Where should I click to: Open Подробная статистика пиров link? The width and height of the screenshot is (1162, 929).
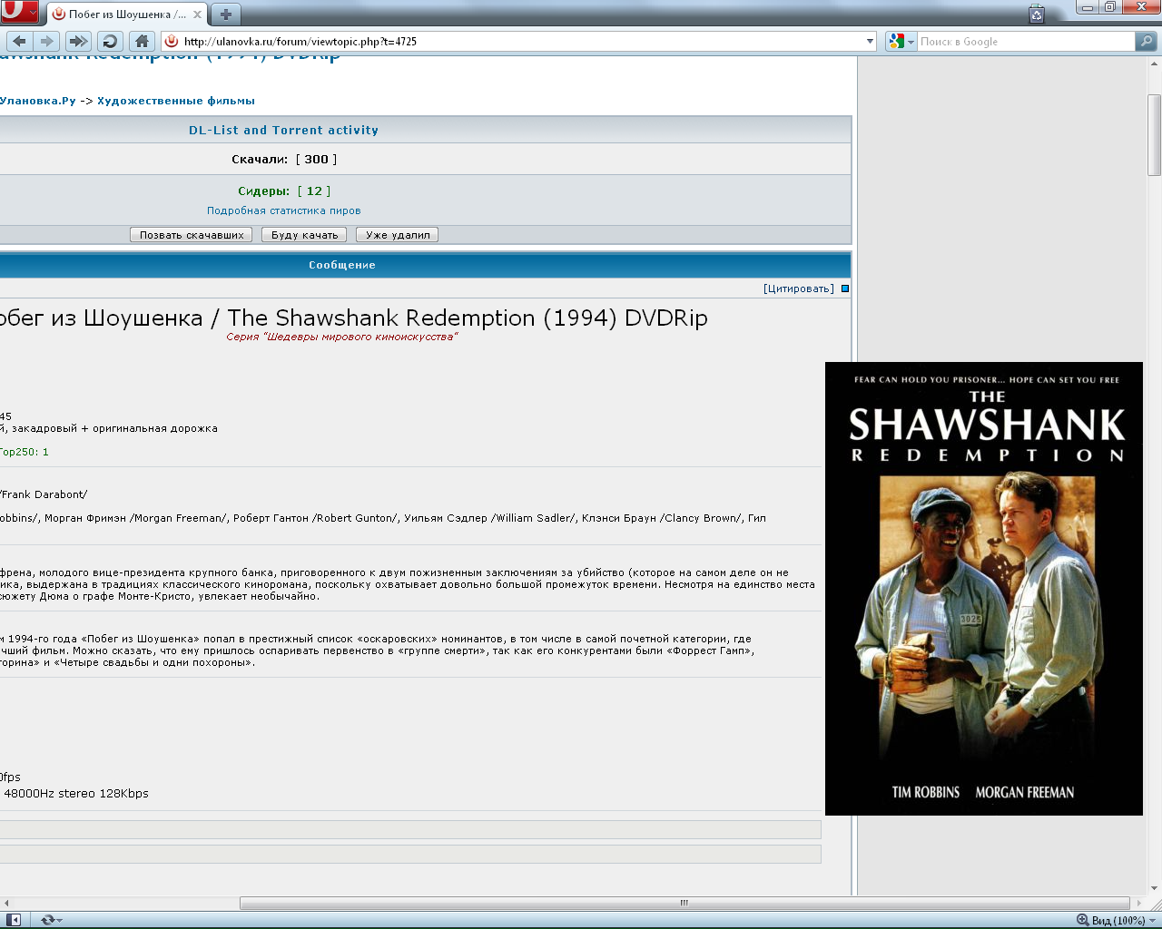(x=284, y=210)
